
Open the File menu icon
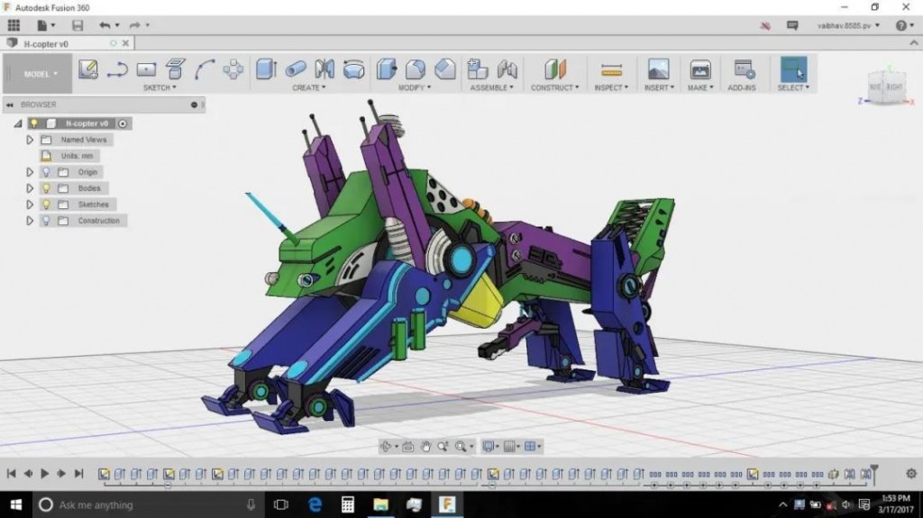click(x=45, y=25)
